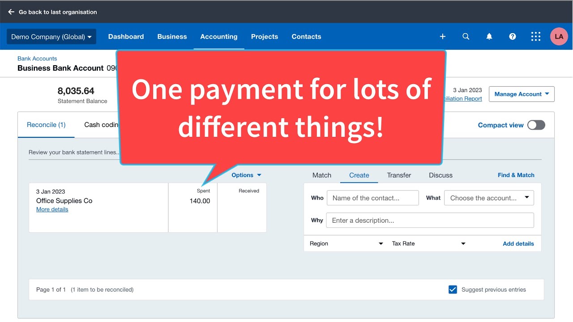Viewport: 573px width, 322px height.
Task: Open the plus create-new icon
Action: [443, 37]
